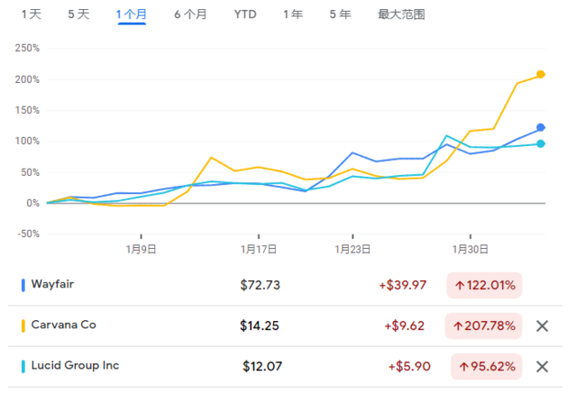The height and width of the screenshot is (394, 577).
Task: Open the Lucid Group Inc stock link
Action: coord(77,366)
